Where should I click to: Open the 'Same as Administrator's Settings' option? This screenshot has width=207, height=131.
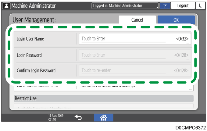135,86
